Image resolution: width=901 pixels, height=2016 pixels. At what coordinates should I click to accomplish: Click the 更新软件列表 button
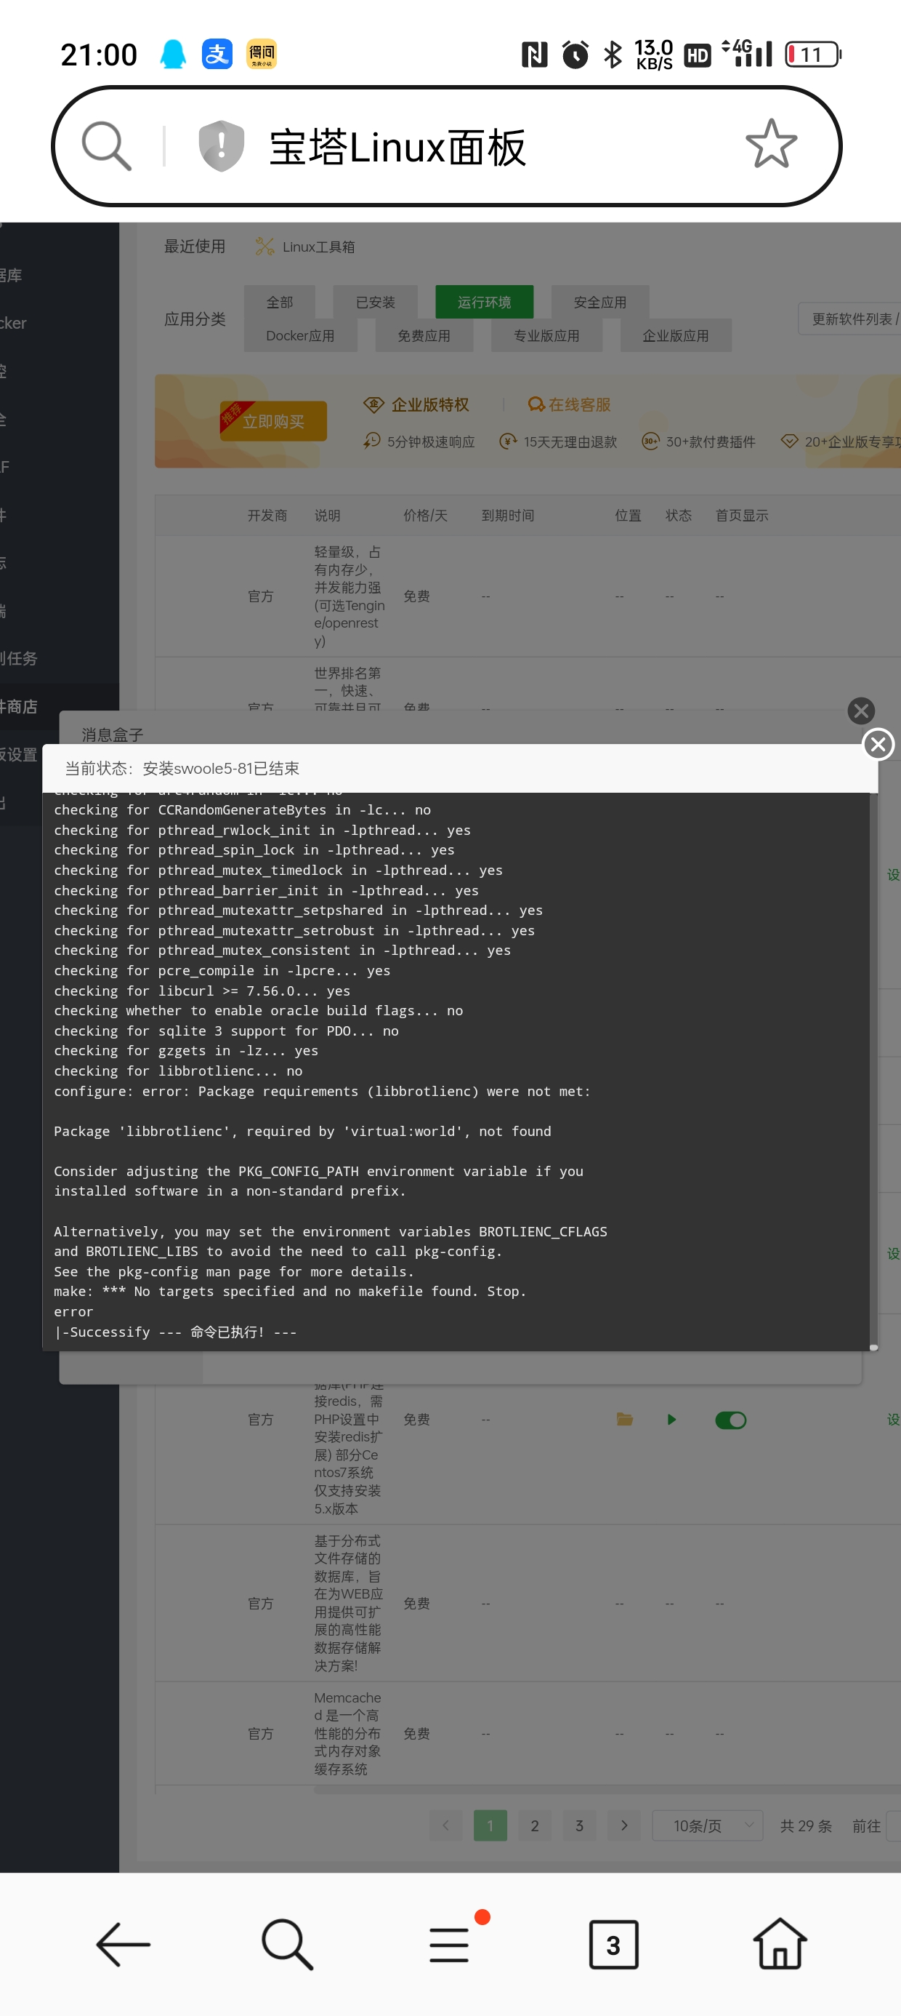[851, 319]
